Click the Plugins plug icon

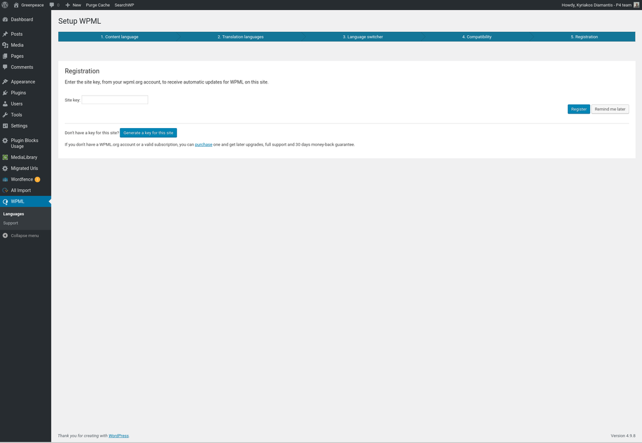(5, 93)
